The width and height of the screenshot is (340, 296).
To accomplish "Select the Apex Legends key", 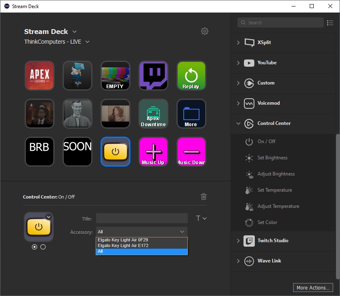I will point(40,76).
